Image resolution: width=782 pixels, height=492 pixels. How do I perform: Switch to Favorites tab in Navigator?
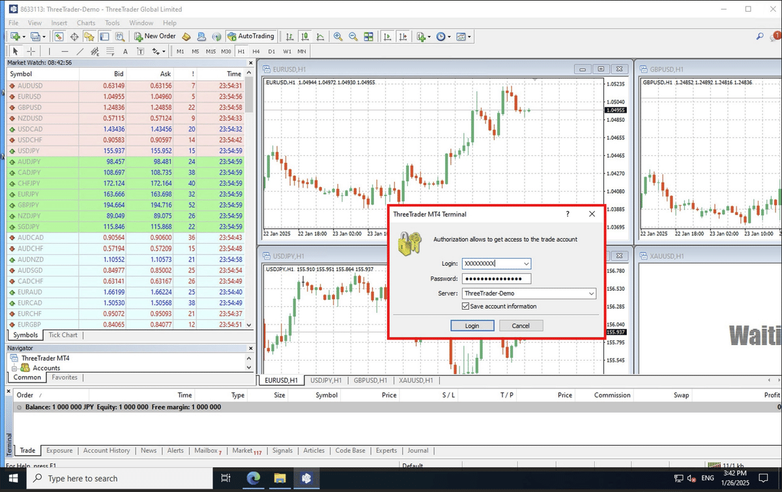[x=65, y=377]
